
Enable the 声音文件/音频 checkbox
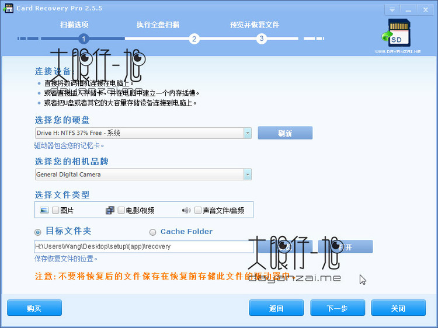pos(198,210)
